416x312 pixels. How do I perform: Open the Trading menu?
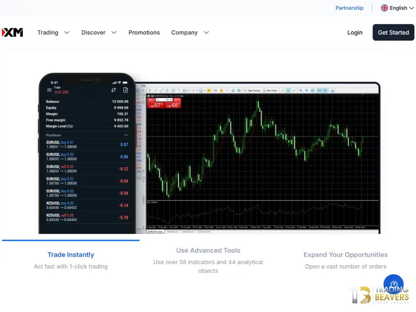click(x=48, y=32)
